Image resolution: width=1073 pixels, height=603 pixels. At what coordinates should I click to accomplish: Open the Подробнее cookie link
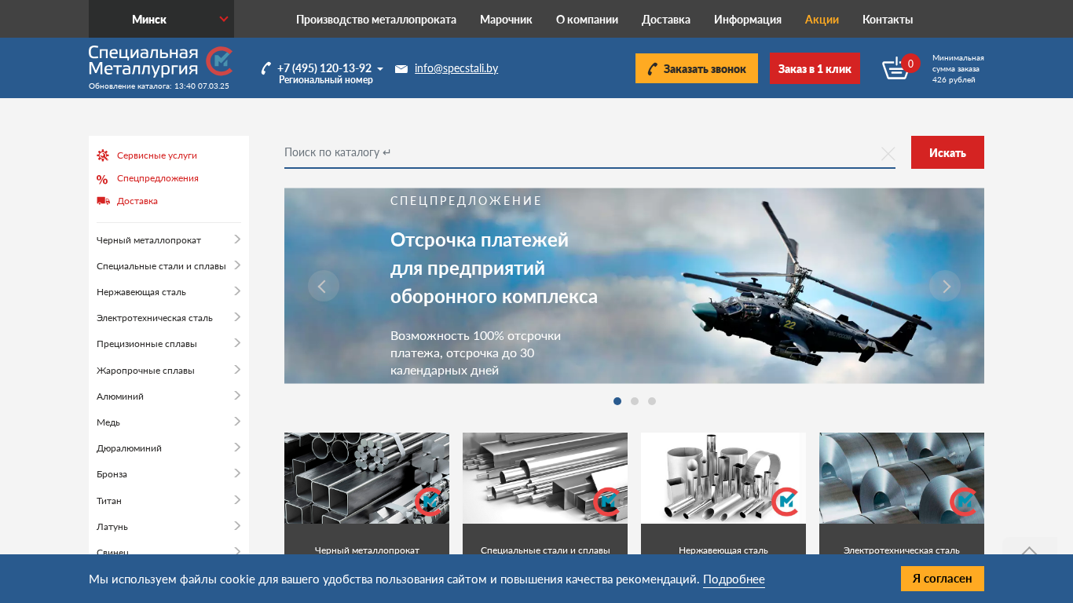point(734,579)
